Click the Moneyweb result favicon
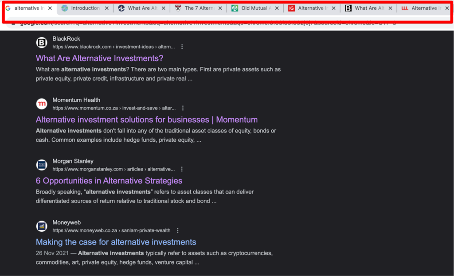Screen dimensions: 454x276 tap(41, 226)
